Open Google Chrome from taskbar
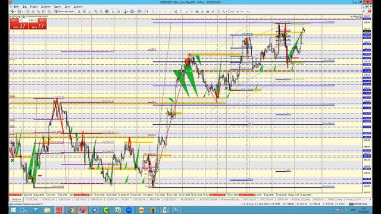The image size is (381, 214). pyautogui.click(x=71, y=210)
